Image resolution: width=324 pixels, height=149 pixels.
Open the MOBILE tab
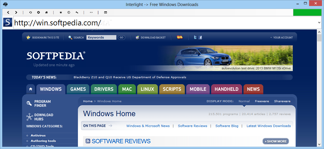pyautogui.click(x=198, y=89)
